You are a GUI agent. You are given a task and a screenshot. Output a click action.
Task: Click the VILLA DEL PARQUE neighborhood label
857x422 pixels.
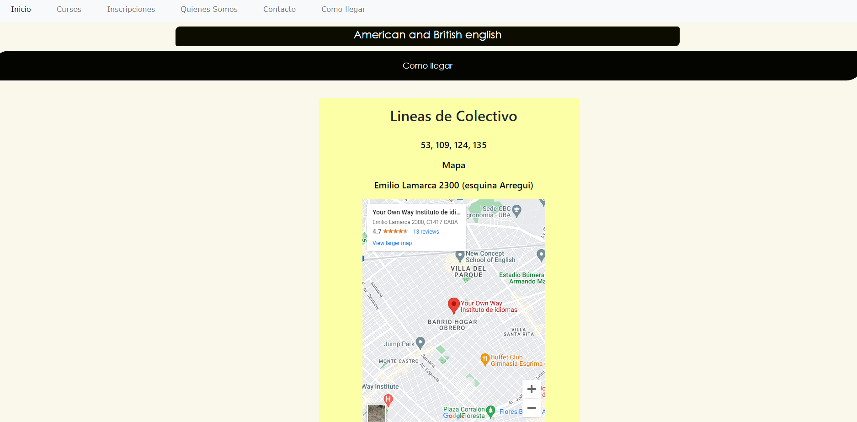468,272
